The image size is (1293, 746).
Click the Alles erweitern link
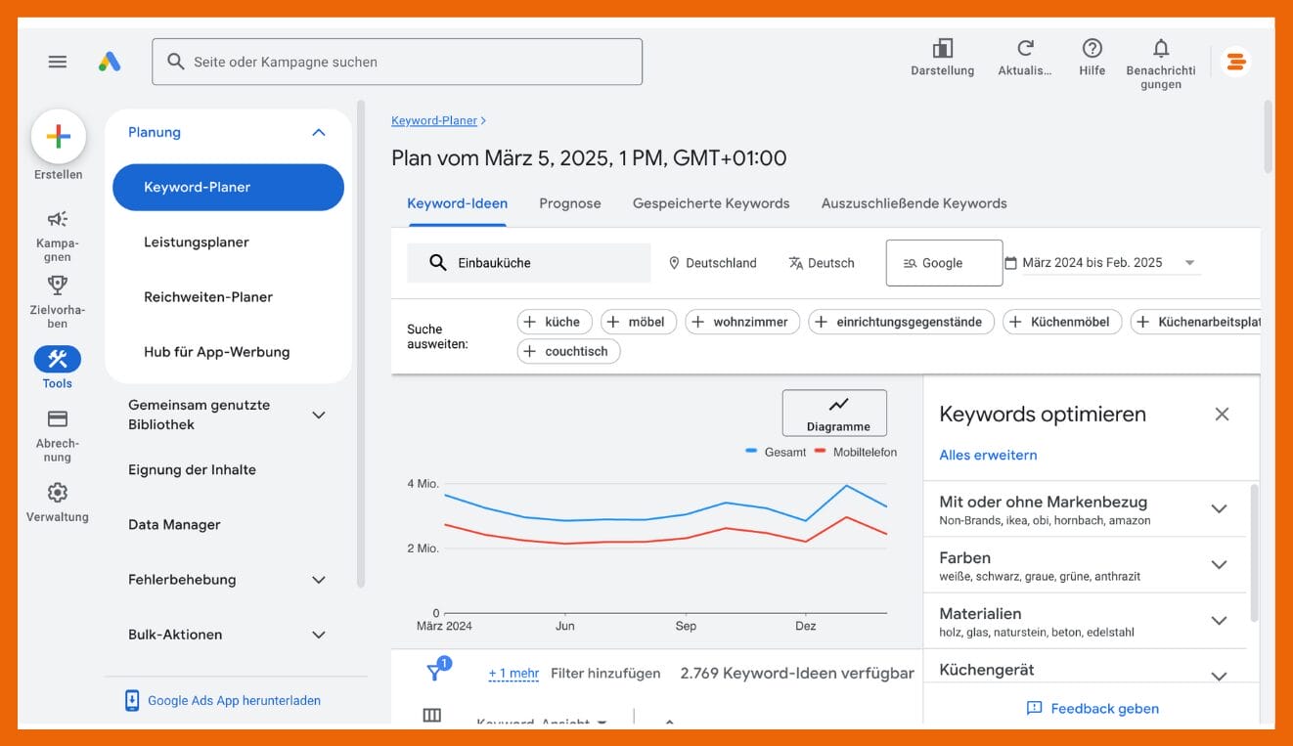pos(988,455)
